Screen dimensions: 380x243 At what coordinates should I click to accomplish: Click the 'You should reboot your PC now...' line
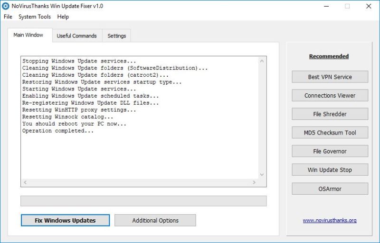click(x=74, y=124)
